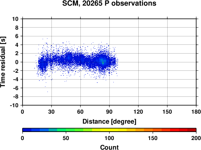Click the "Count" colorbar label
This screenshot has height=150, width=201.
pos(109,147)
